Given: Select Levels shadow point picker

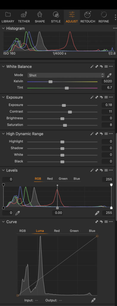Looking at the screenshot, I should click(18, 213).
